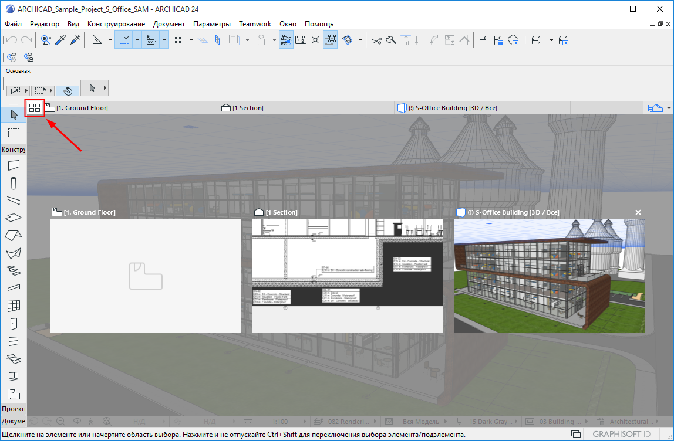Select the Stair tool in toolbox
The width and height of the screenshot is (674, 441).
pos(14,270)
